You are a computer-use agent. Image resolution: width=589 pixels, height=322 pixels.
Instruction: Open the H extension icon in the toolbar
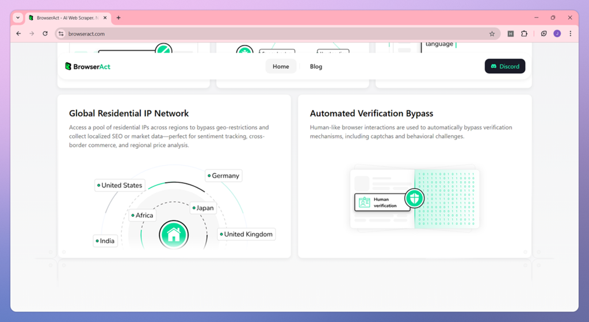(x=511, y=34)
